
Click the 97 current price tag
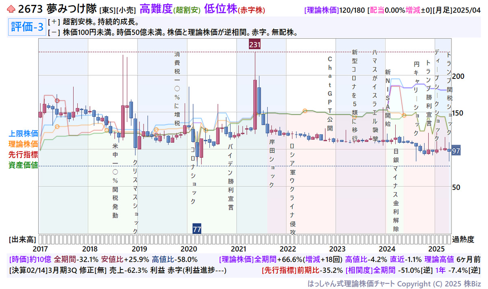pyautogui.click(x=456, y=150)
